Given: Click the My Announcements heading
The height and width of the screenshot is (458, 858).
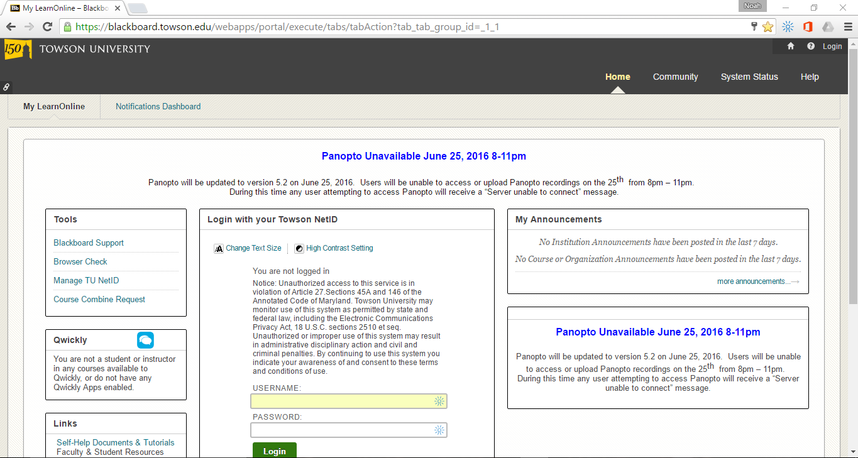Looking at the screenshot, I should click(559, 219).
